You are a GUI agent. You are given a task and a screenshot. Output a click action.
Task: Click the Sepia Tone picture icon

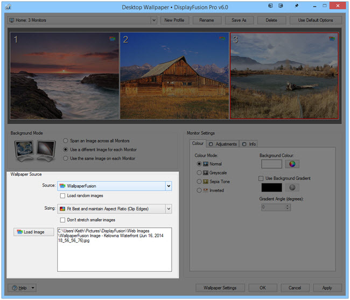[206, 181]
